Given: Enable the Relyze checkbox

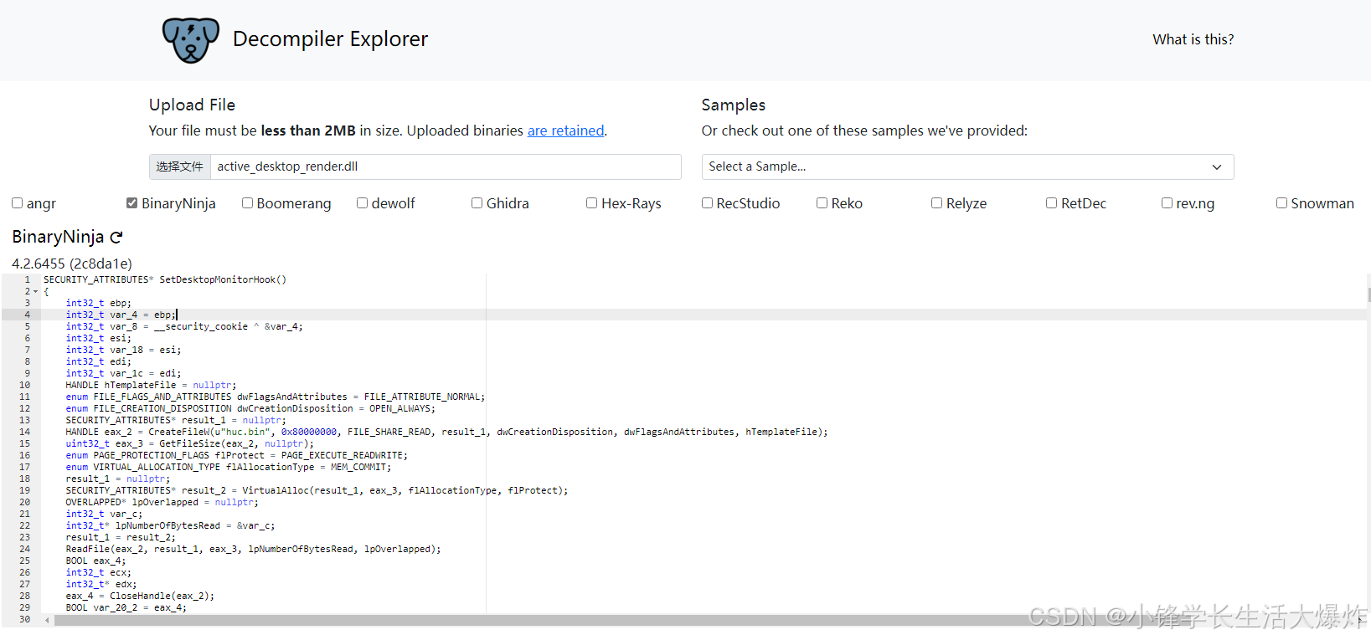Looking at the screenshot, I should pos(936,203).
